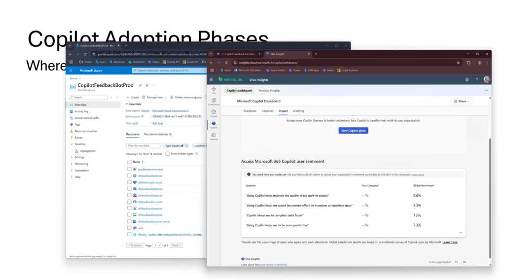Expand Monitoring in the Azure sidebar
The width and height of the screenshot is (505, 280).
coord(72,164)
